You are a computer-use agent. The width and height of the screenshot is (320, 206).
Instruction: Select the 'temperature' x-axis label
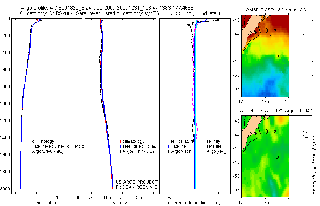tap(46, 203)
